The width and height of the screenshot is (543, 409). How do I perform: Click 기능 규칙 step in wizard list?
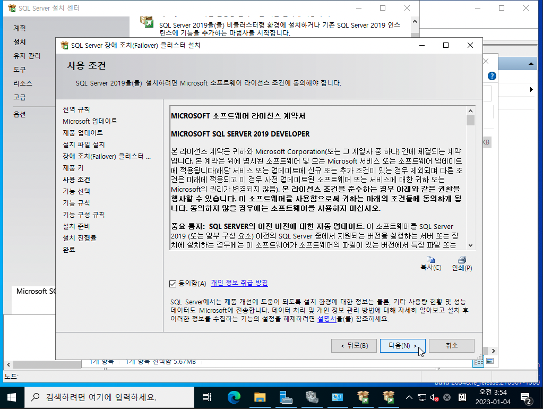point(76,203)
